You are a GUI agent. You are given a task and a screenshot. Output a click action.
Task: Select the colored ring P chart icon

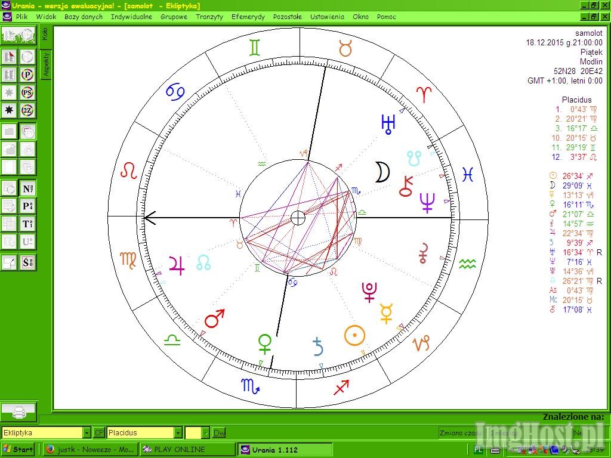click(x=27, y=75)
